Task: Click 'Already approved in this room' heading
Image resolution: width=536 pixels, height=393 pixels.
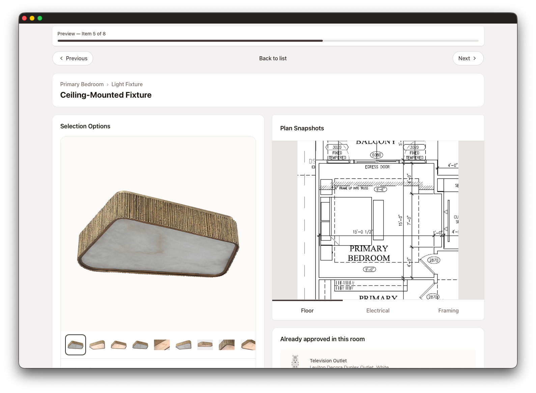Action: [x=322, y=339]
